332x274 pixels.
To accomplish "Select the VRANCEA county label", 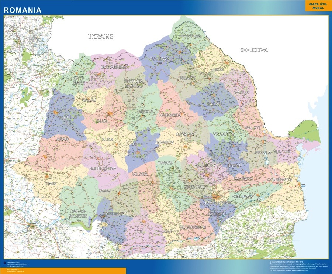I will [x=224, y=134].
